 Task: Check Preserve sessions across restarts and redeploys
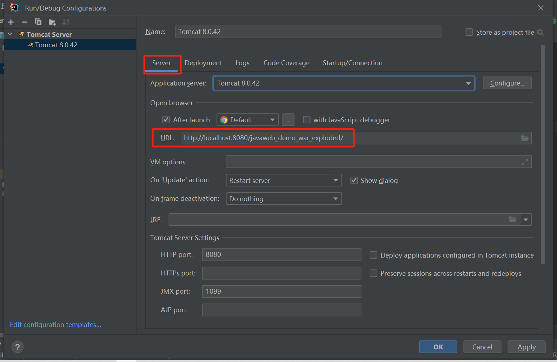coord(373,273)
